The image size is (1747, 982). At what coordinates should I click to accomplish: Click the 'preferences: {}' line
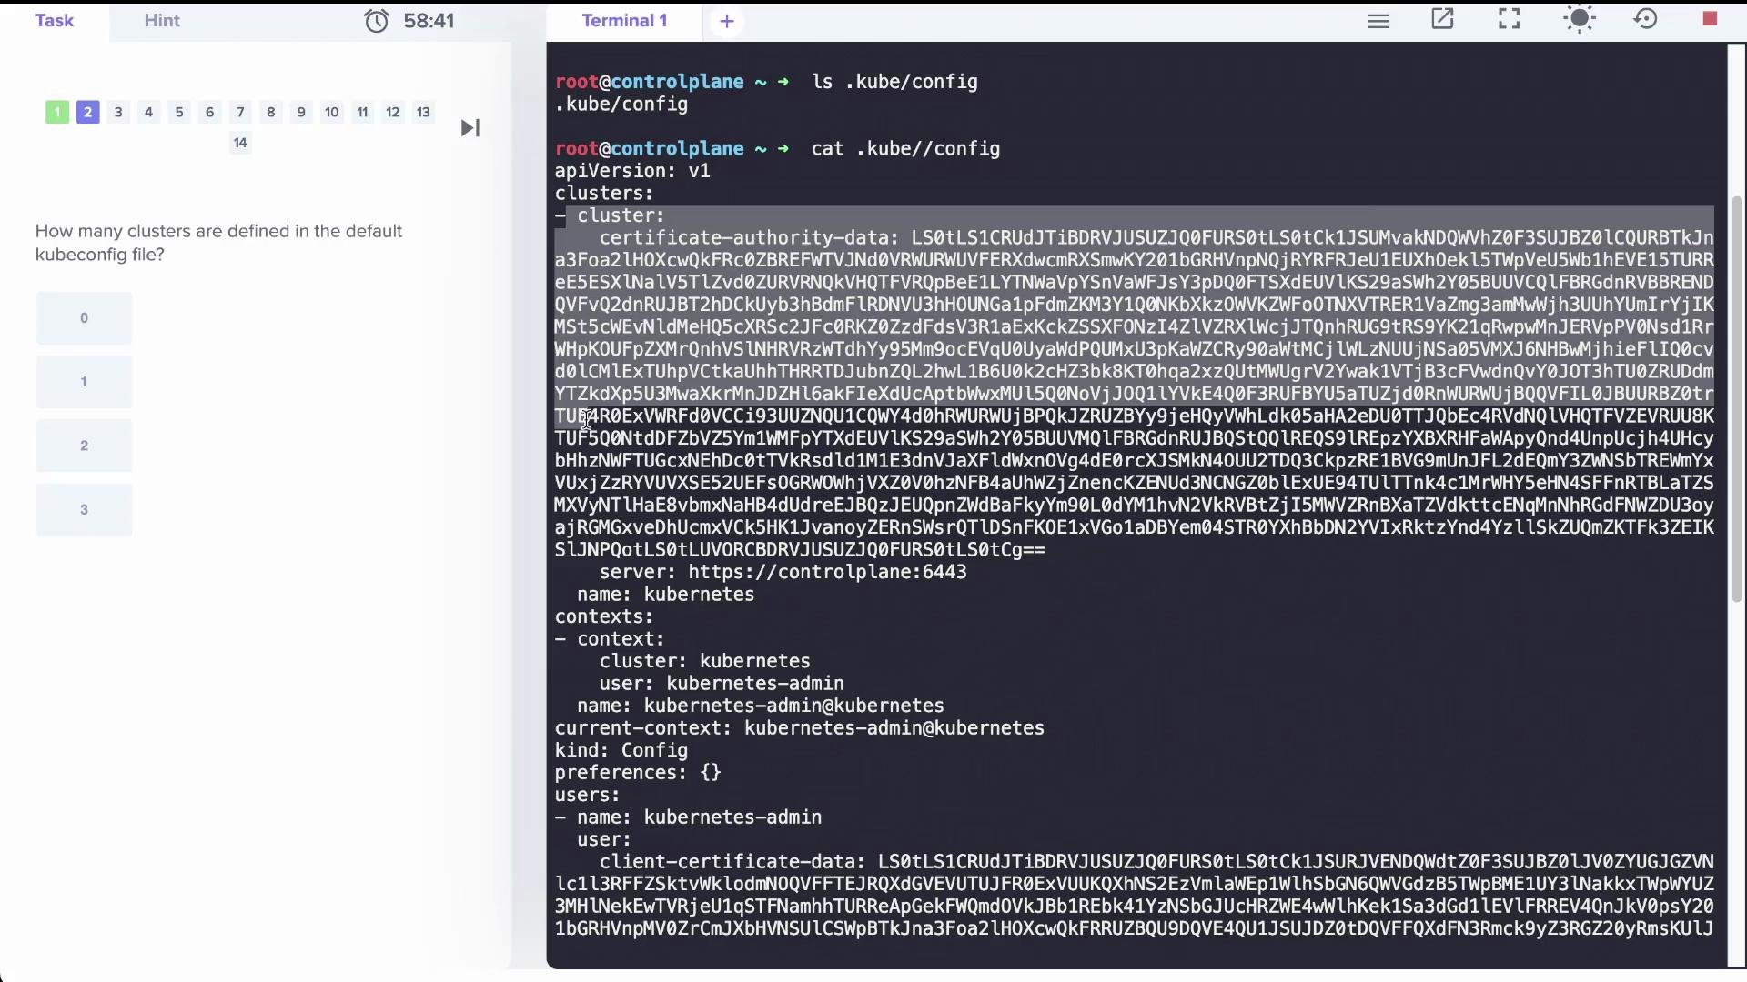click(x=638, y=773)
